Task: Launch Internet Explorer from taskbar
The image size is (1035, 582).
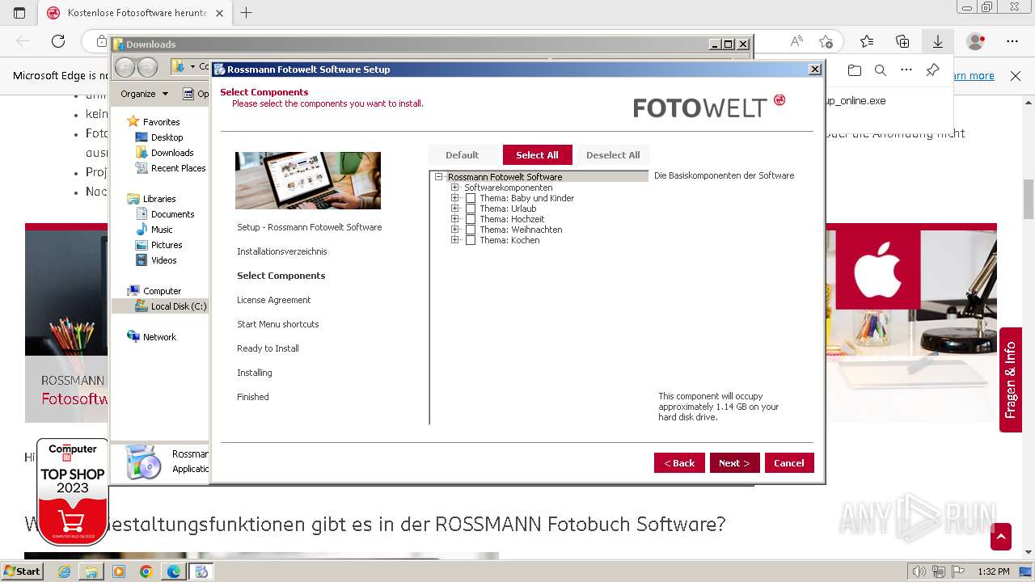Action: pos(64,571)
